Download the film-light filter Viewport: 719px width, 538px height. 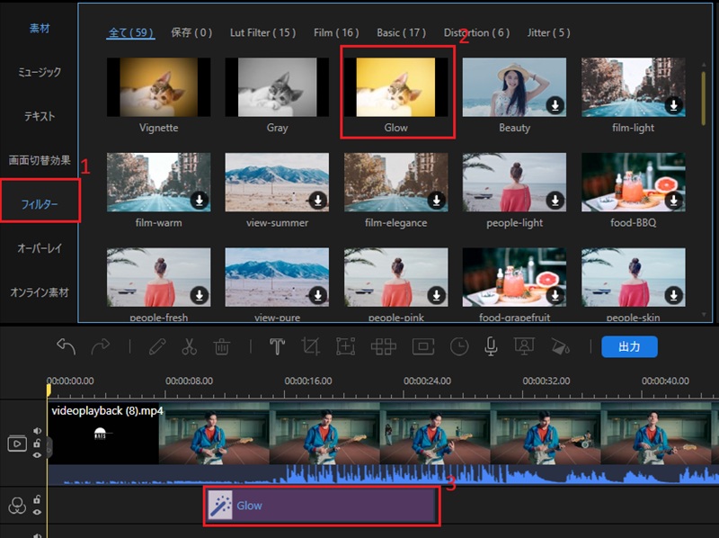pyautogui.click(x=673, y=105)
